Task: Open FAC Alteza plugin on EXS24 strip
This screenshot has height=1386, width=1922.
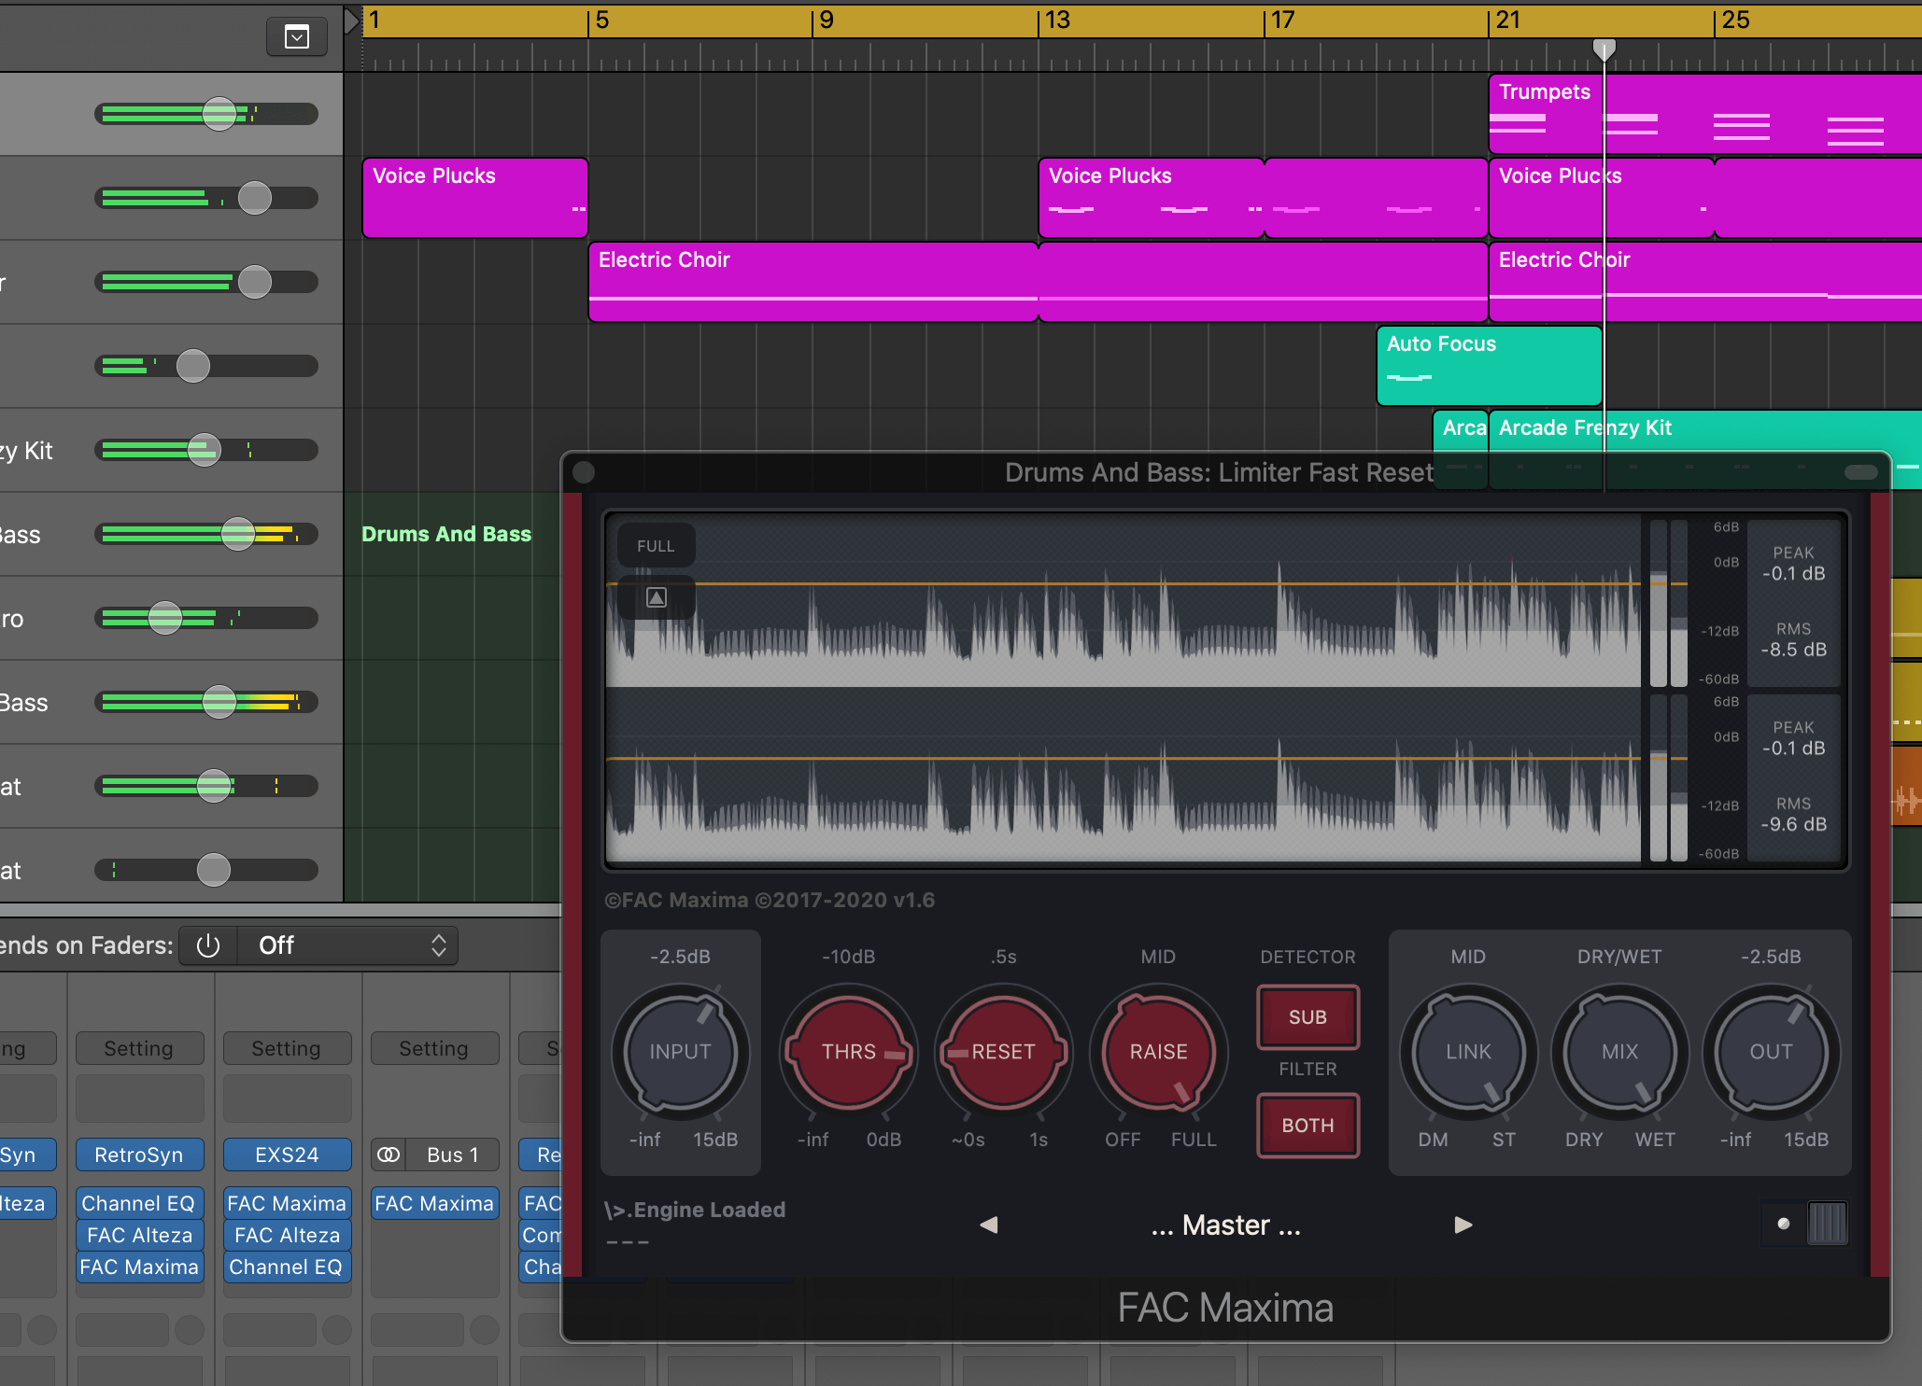Action: pyautogui.click(x=287, y=1235)
